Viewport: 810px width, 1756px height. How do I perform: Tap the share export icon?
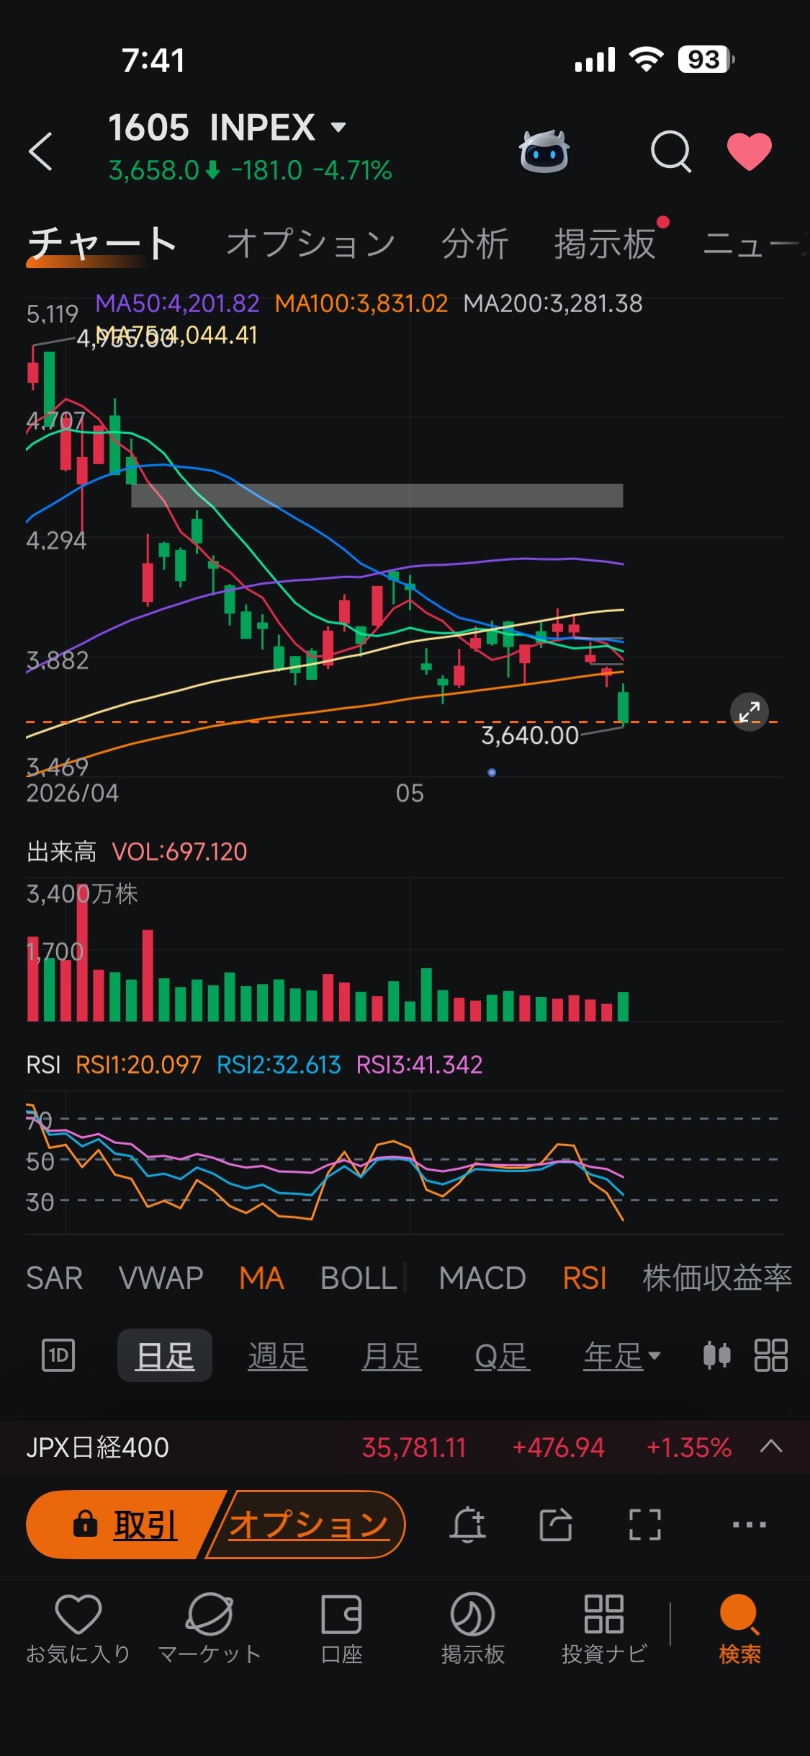tap(556, 1525)
